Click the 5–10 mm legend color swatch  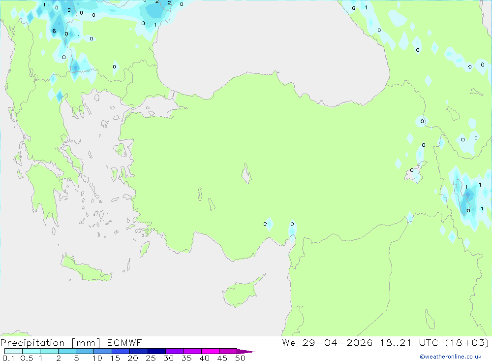(x=85, y=351)
